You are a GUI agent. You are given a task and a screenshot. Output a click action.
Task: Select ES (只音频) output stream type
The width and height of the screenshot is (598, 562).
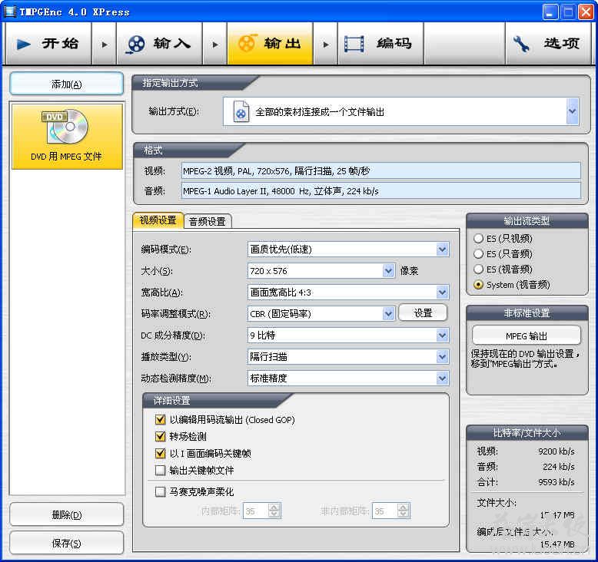pyautogui.click(x=478, y=254)
